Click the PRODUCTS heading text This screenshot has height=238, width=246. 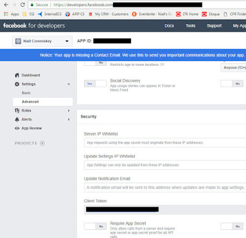click(x=26, y=143)
